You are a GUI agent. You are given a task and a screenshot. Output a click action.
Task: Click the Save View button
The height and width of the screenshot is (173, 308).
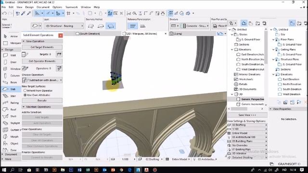pyautogui.click(x=247, y=115)
